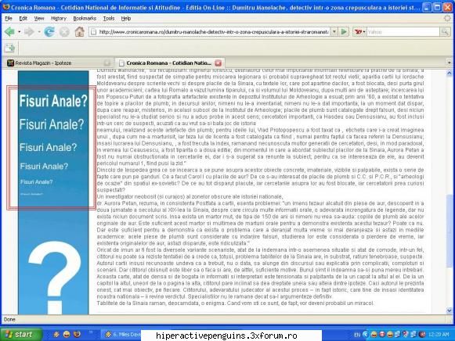Open the Tools menu
Screen dimensions: 455x341
pos(109,19)
